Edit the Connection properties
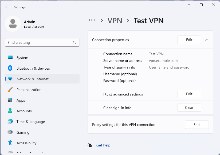 189,40
